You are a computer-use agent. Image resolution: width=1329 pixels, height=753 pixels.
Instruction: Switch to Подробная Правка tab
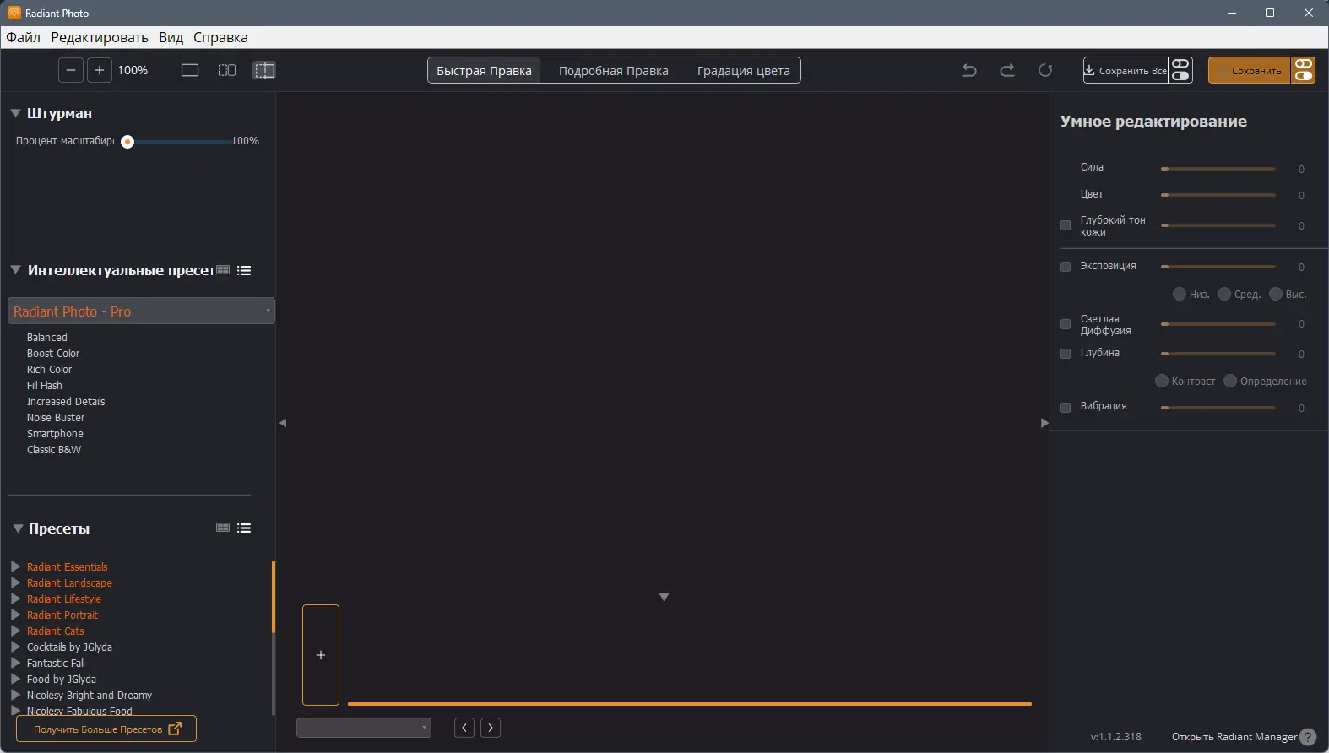tap(614, 70)
